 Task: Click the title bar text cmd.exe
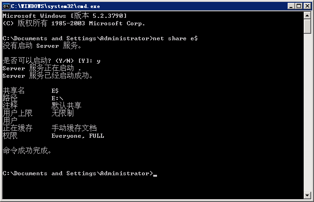click(55, 6)
